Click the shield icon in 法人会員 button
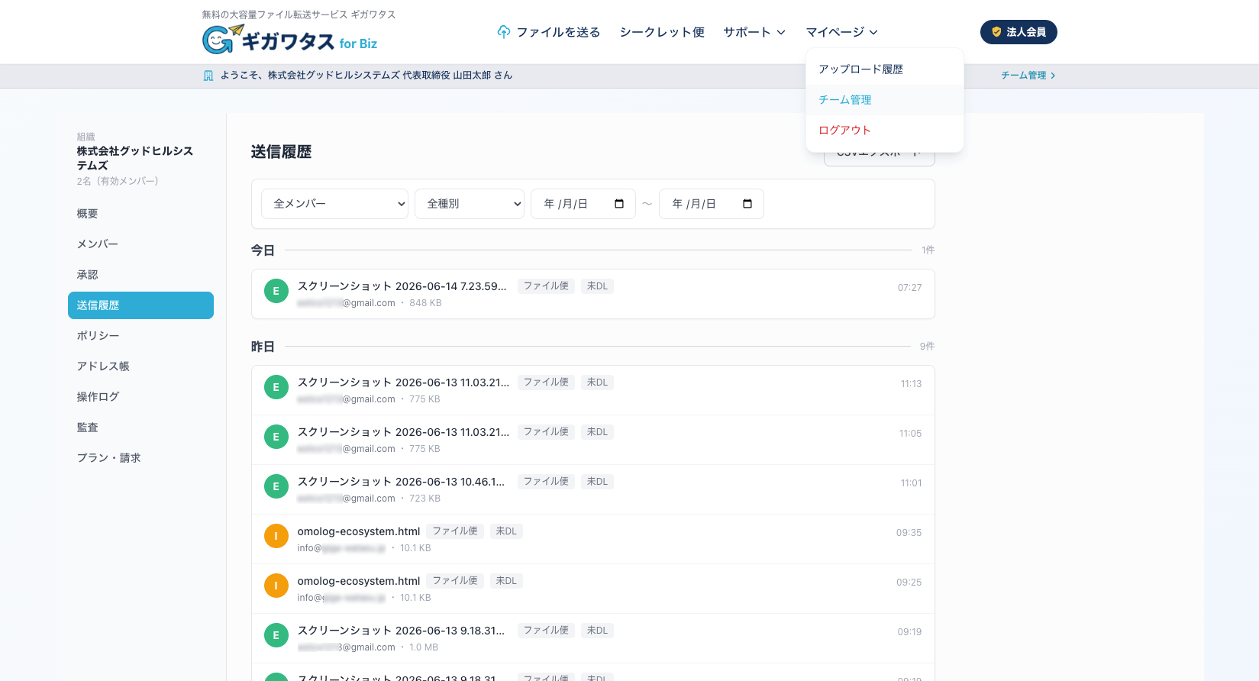The image size is (1259, 681). pyautogui.click(x=996, y=32)
